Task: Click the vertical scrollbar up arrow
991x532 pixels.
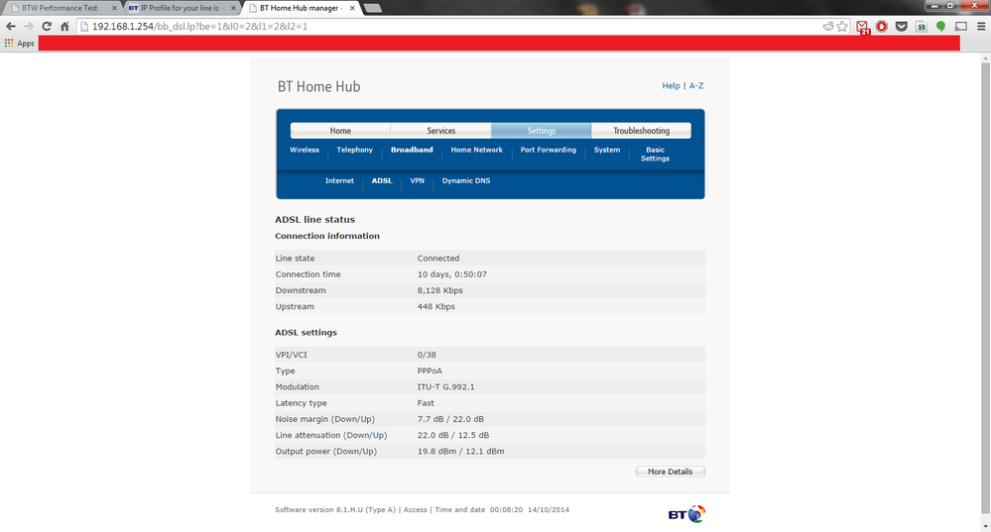Action: (985, 58)
